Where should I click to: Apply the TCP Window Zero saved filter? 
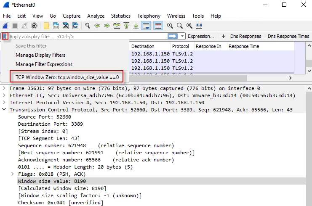coord(67,77)
